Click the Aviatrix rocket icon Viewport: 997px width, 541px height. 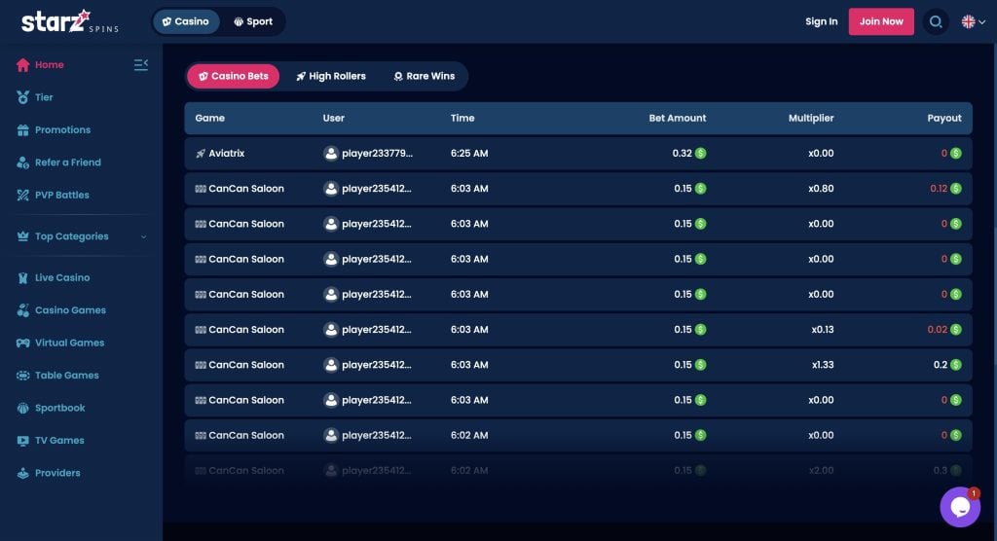pos(201,154)
